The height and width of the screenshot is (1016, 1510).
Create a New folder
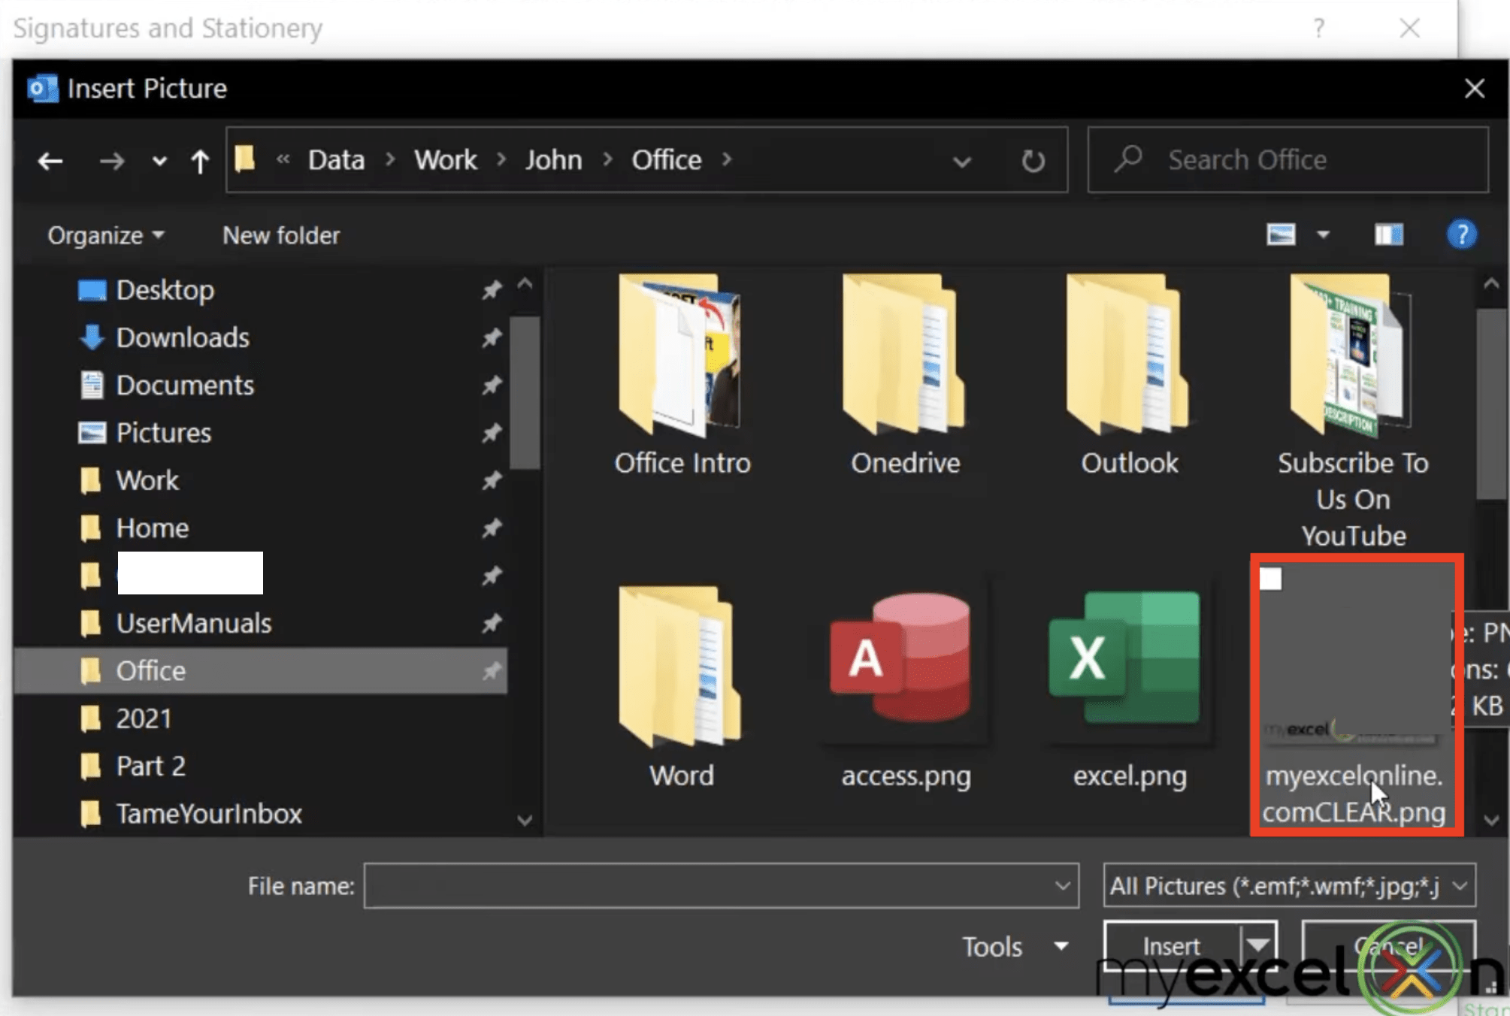(281, 235)
